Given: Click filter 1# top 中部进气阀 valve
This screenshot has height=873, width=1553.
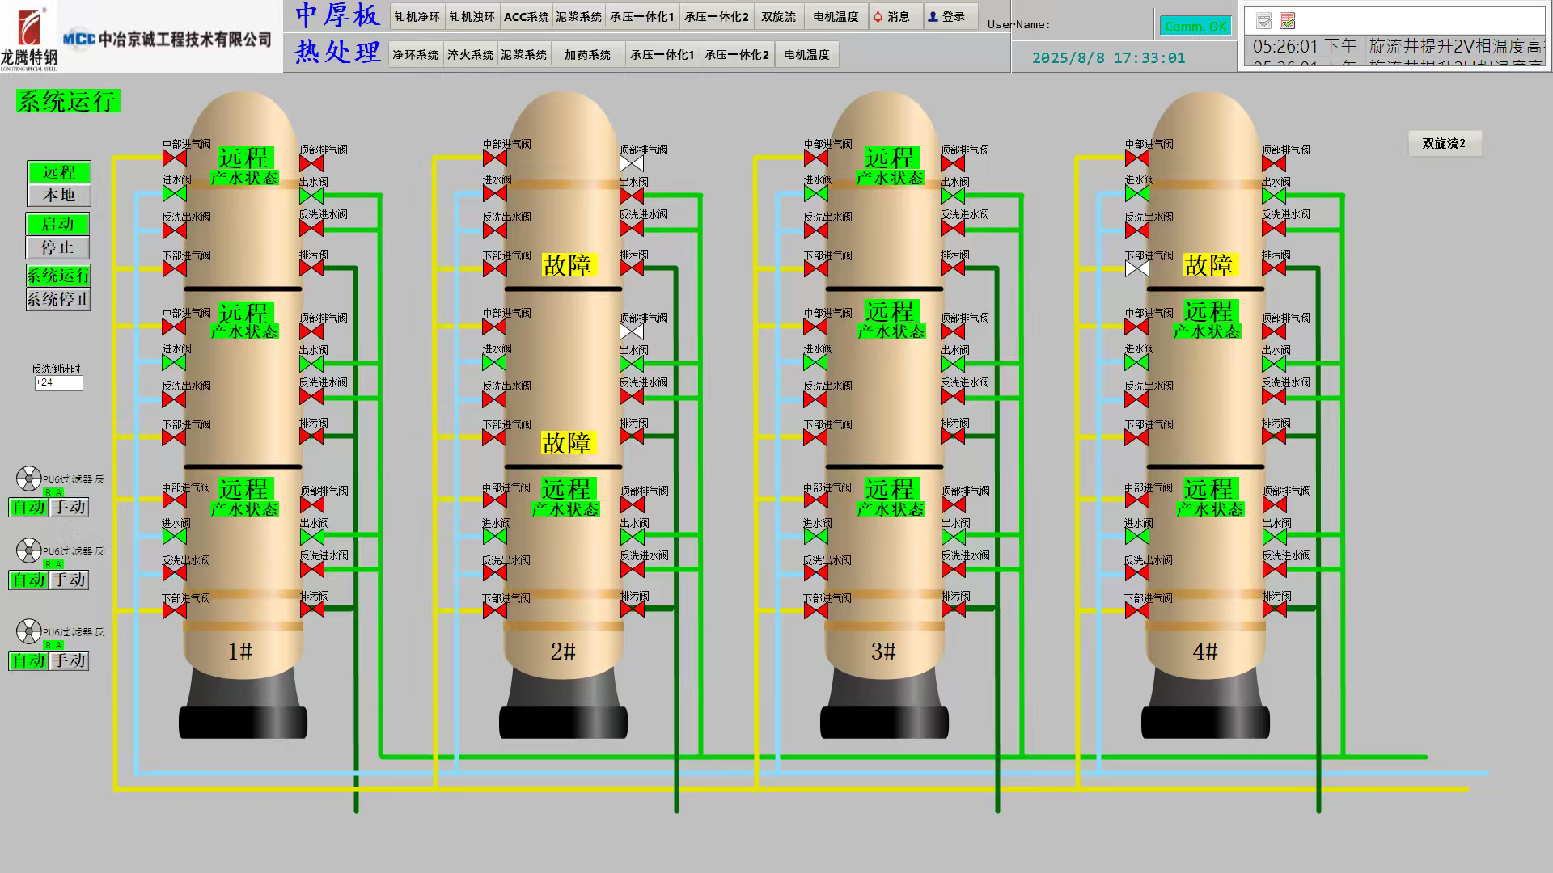Looking at the screenshot, I should (x=174, y=158).
